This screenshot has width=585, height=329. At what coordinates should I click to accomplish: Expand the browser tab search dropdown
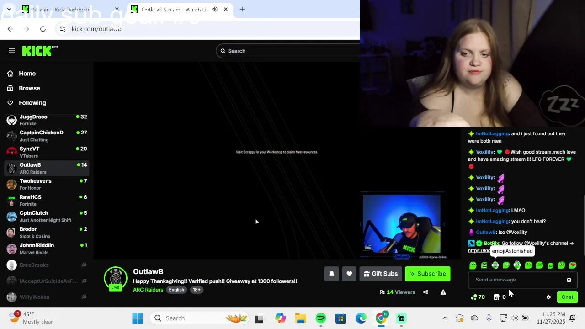[9, 9]
